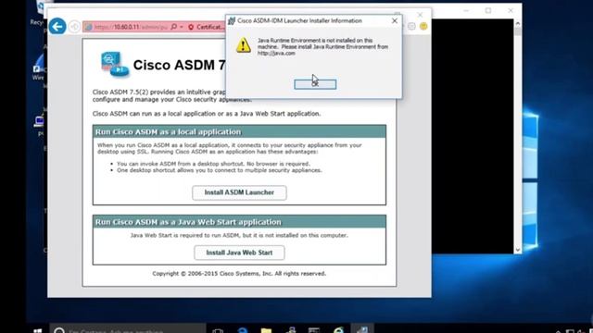593x333 pixels.
Task: Minimize the background black window
Action: click(x=466, y=10)
